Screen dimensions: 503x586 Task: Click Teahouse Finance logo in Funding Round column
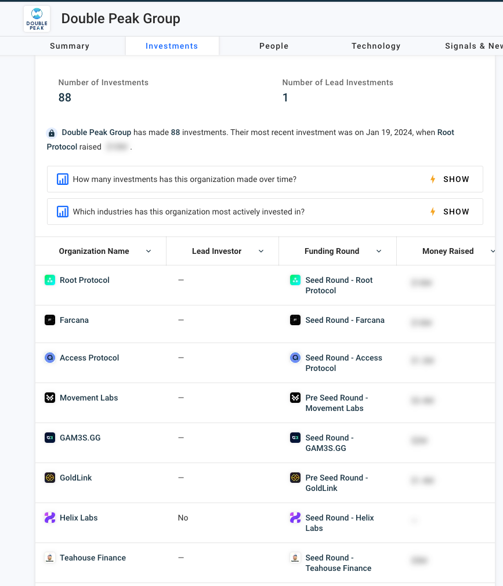point(295,558)
